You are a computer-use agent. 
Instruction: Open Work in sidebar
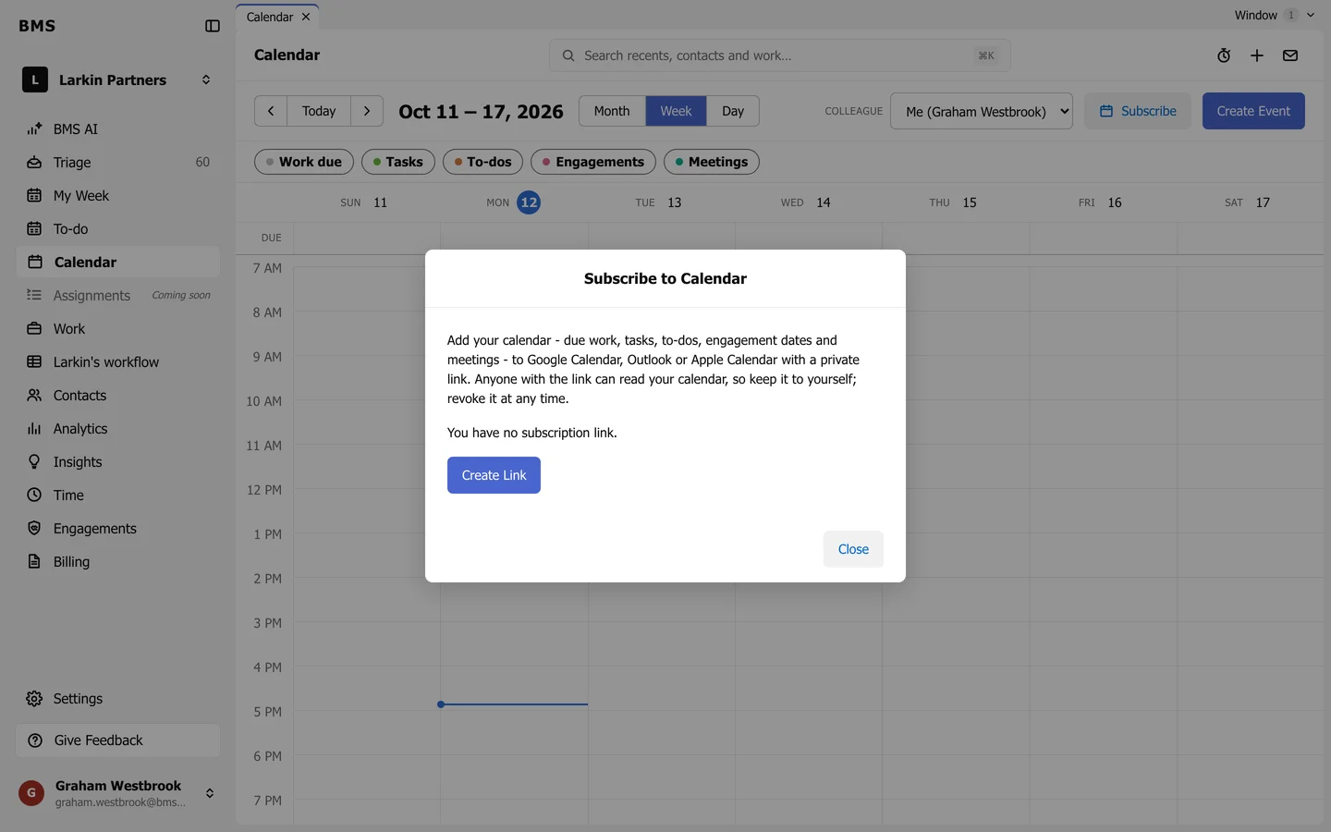pos(118,329)
